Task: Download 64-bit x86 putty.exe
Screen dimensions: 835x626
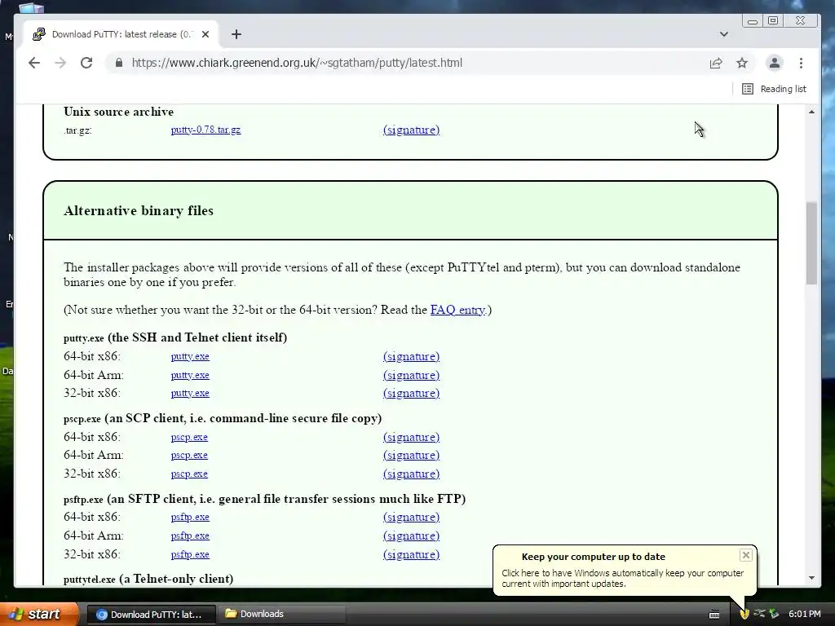Action: click(190, 357)
